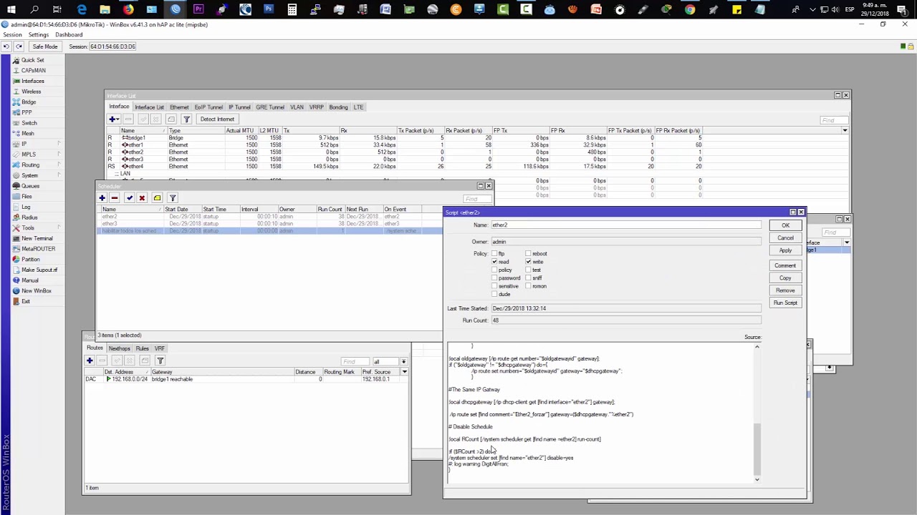Viewport: 917px width, 515px height.
Task: Toggle the romon policy checkbox
Action: click(529, 286)
